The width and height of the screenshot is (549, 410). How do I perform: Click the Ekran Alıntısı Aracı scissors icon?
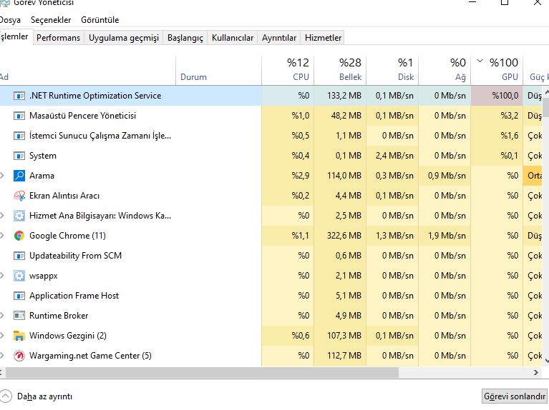coord(19,196)
